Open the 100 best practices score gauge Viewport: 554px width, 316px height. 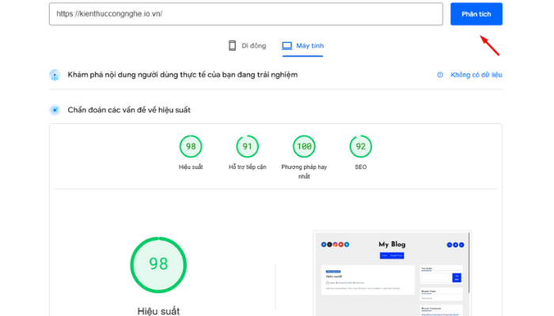pos(303,146)
